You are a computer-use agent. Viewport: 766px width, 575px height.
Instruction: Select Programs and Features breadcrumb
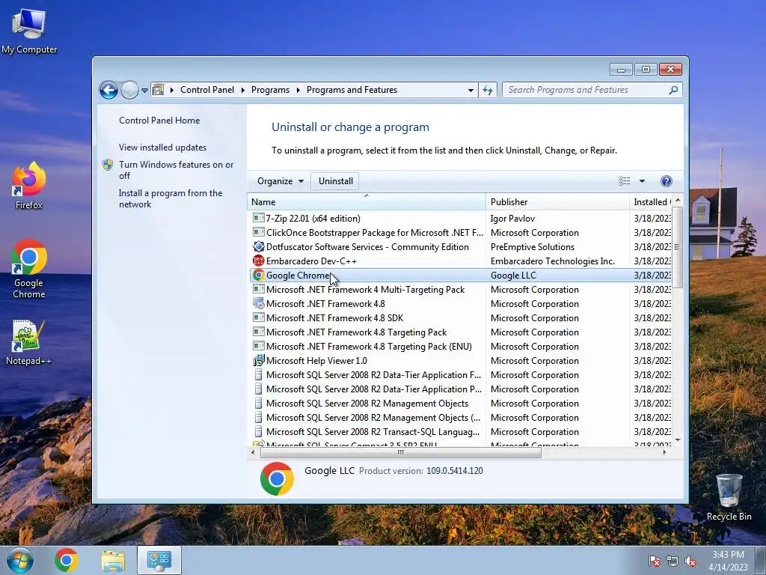click(352, 90)
